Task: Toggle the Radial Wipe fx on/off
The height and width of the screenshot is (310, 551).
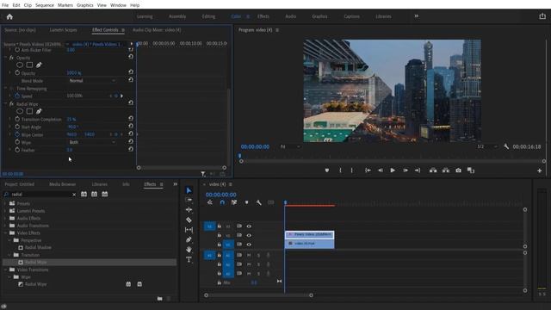Action: tap(11, 104)
